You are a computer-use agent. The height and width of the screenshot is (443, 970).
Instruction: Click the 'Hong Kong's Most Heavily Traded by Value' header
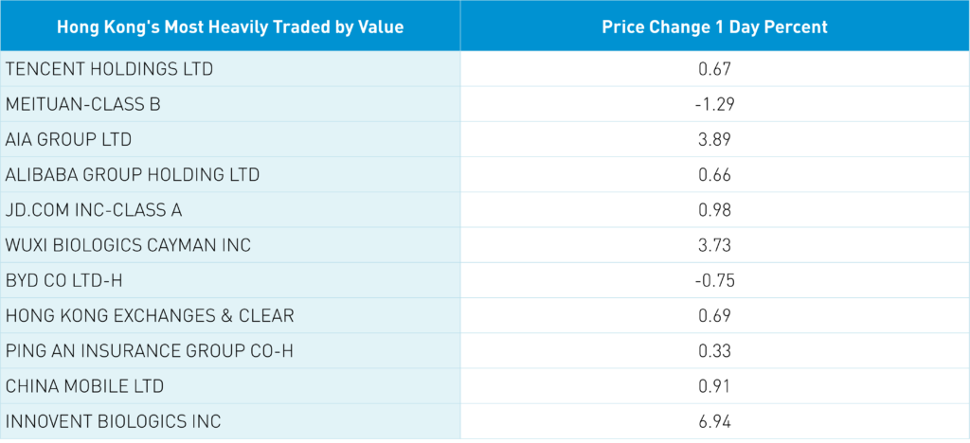[x=230, y=27]
